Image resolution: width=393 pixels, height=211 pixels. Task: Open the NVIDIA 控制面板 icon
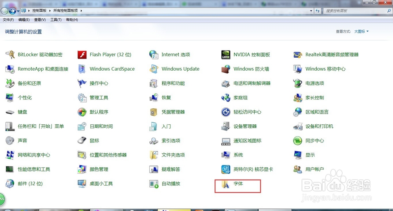[226, 55]
